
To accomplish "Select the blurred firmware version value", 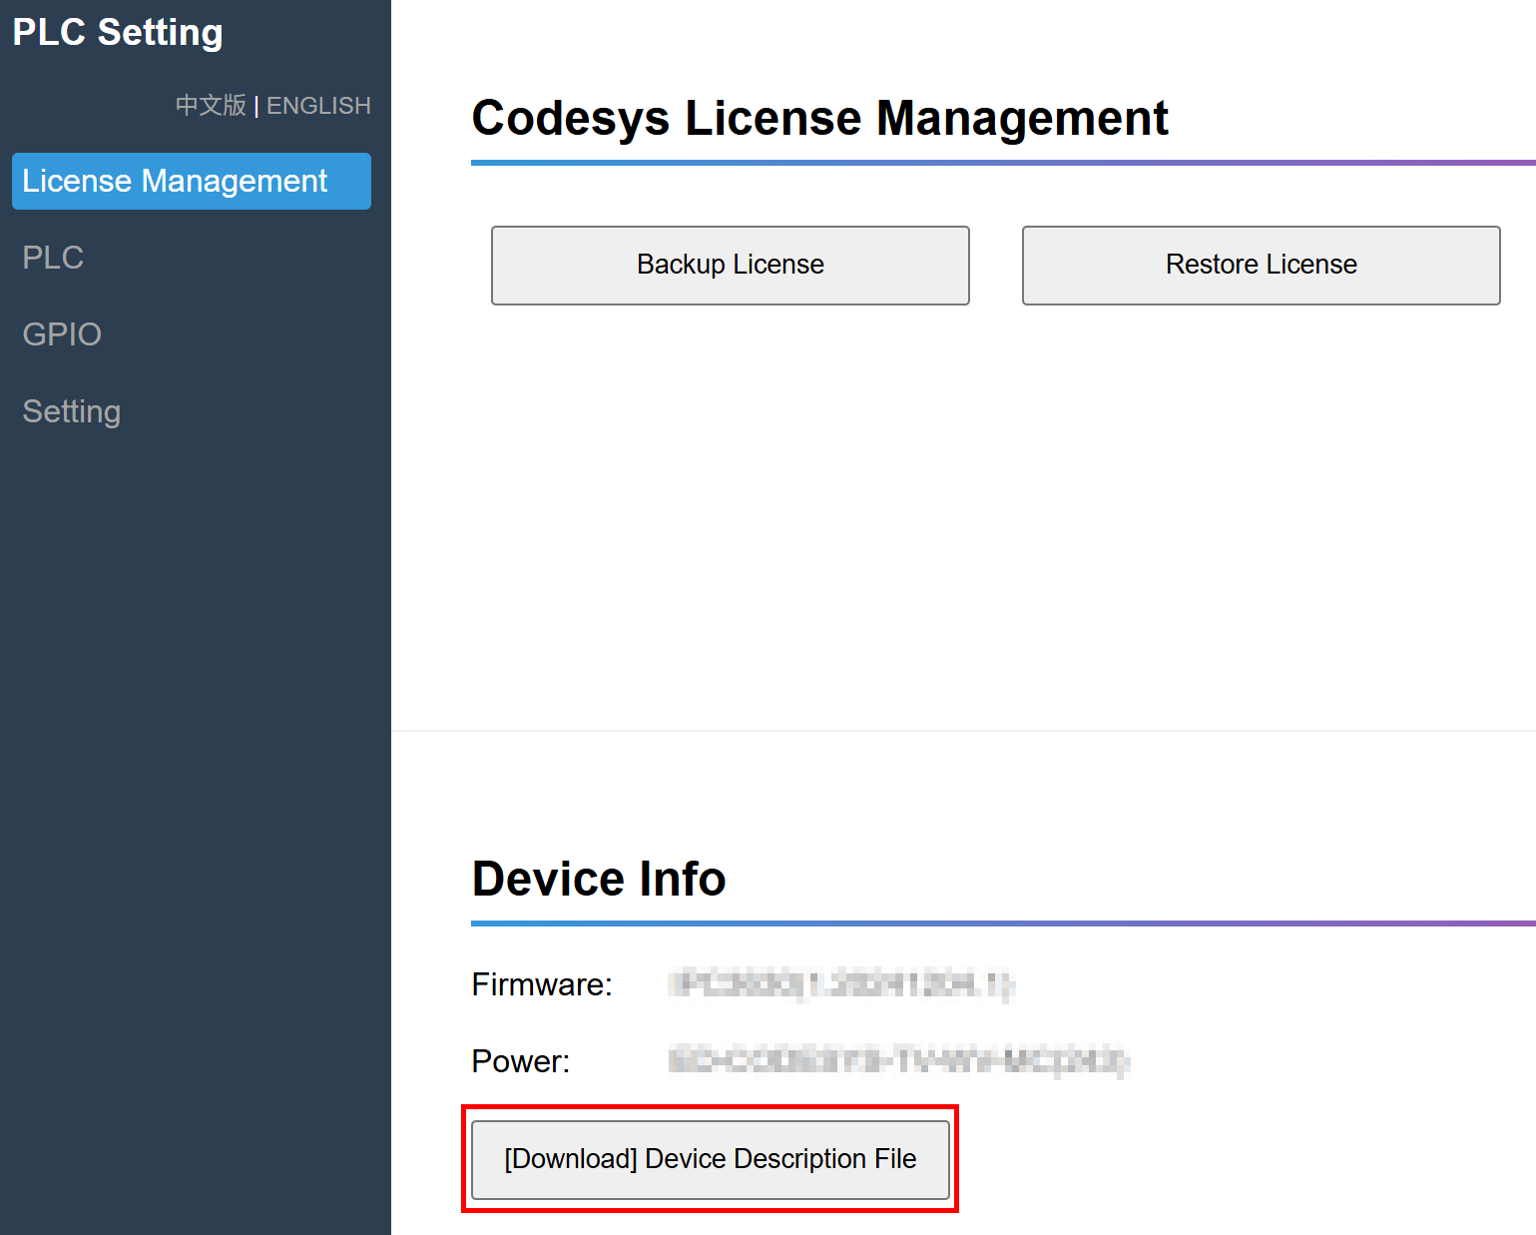I will click(841, 984).
